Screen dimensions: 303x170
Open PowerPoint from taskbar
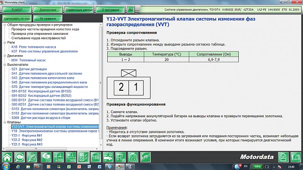(79, 167)
